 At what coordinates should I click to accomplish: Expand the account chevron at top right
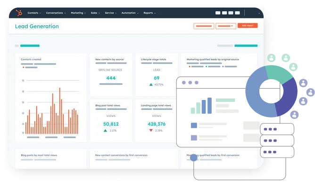click(x=259, y=13)
